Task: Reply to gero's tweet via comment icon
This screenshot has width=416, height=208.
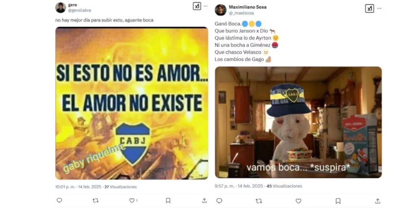Action: tap(59, 200)
